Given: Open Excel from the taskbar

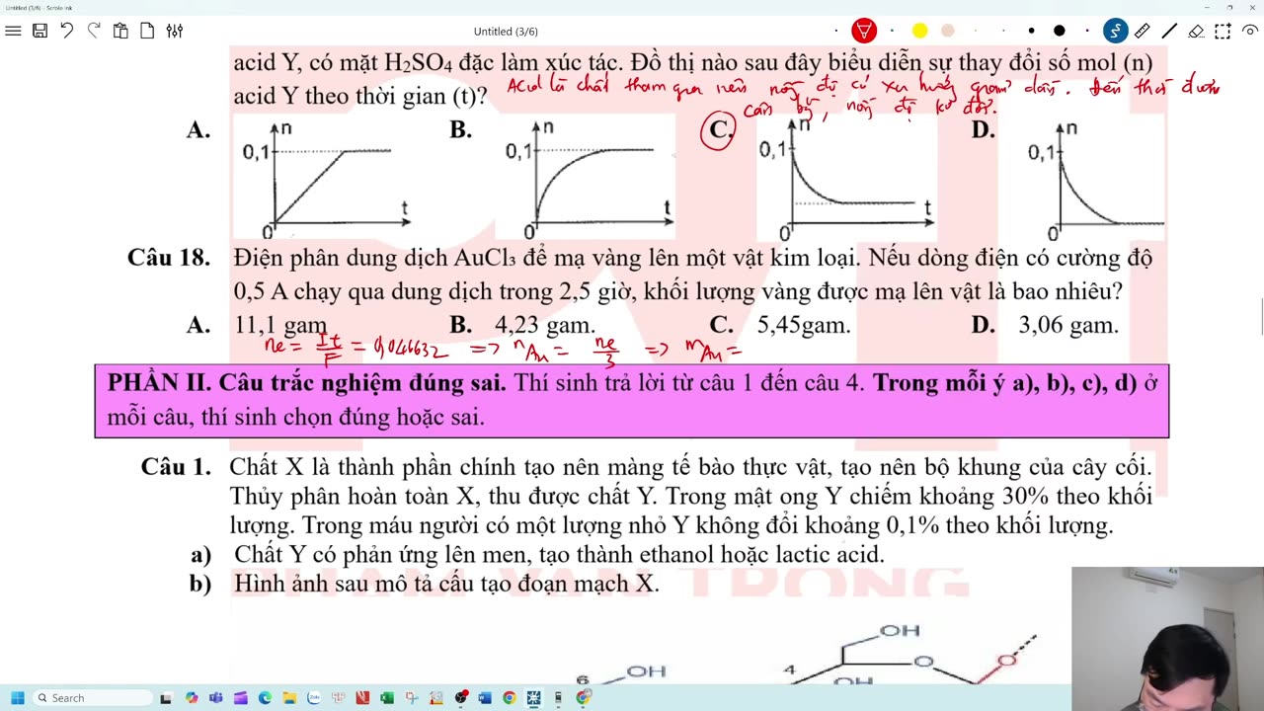Looking at the screenshot, I should pos(387,698).
